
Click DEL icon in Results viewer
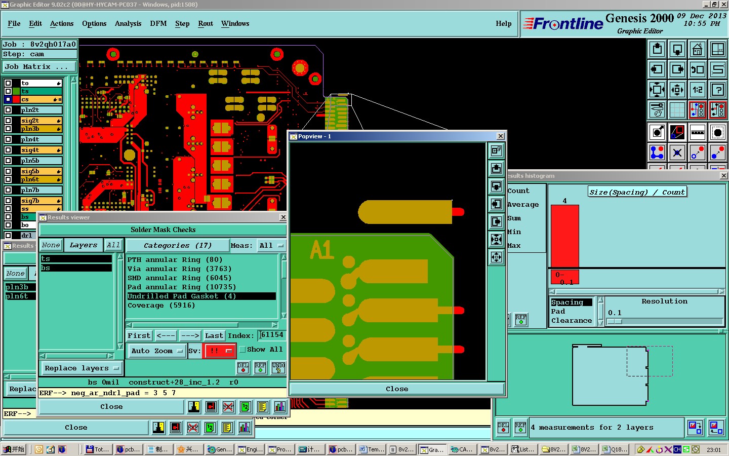243,367
